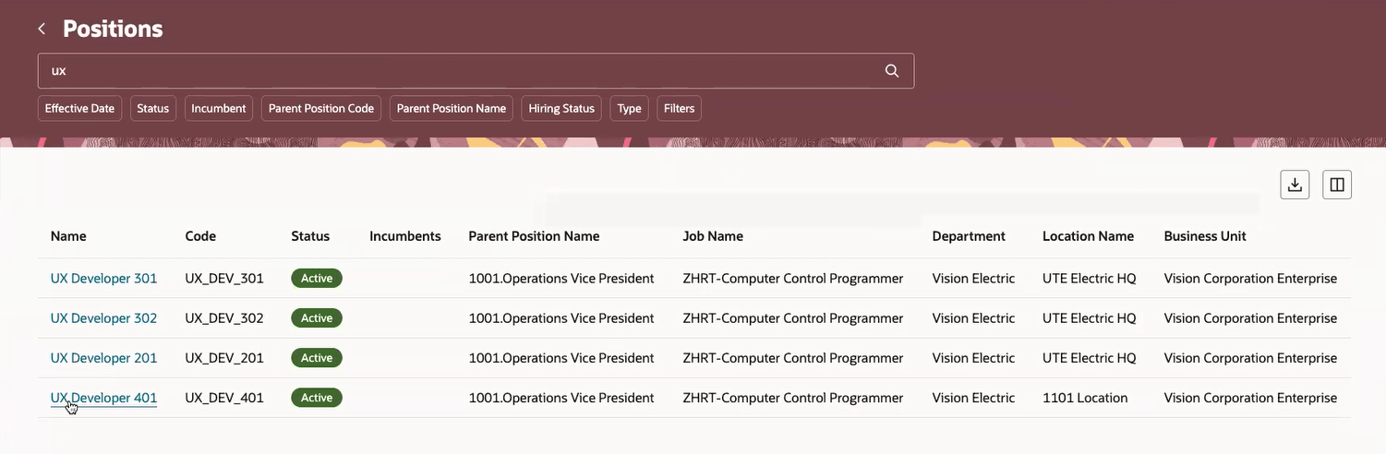Open the columns layout icon

[1336, 185]
